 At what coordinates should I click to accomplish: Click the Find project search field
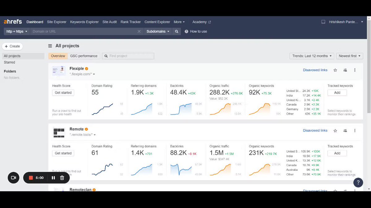(x=128, y=56)
